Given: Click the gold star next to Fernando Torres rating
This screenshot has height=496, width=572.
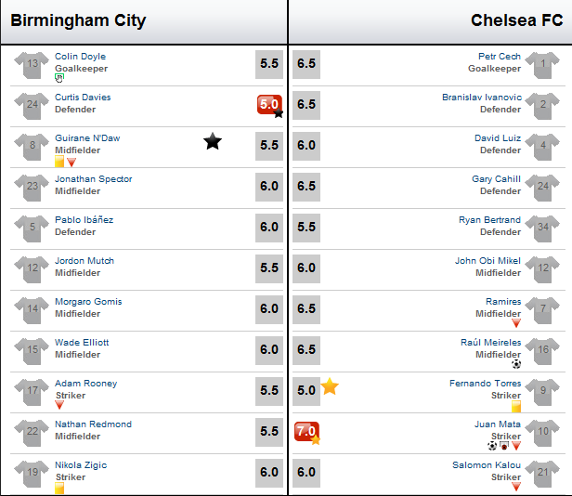Looking at the screenshot, I should 330,386.
